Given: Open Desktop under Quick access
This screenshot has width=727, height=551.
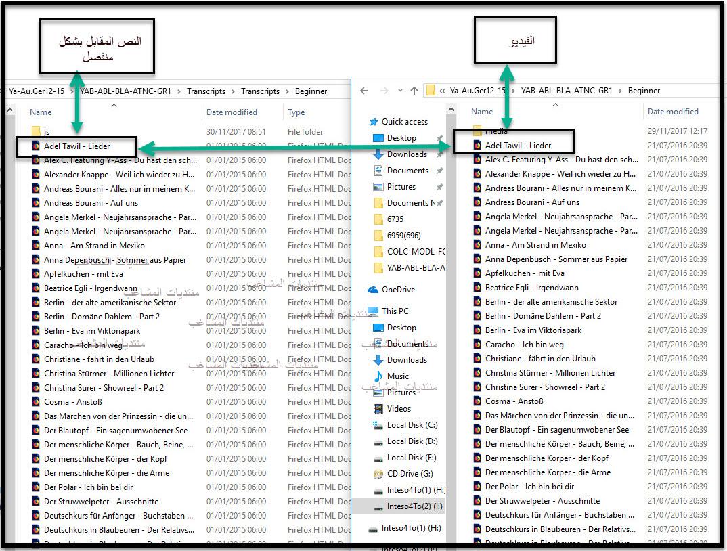Looking at the screenshot, I should 401,138.
